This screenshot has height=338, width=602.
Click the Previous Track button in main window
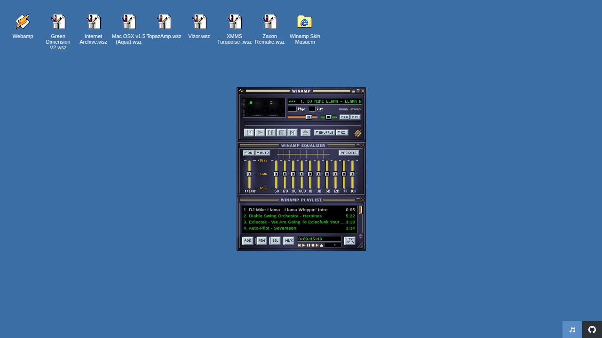(249, 133)
